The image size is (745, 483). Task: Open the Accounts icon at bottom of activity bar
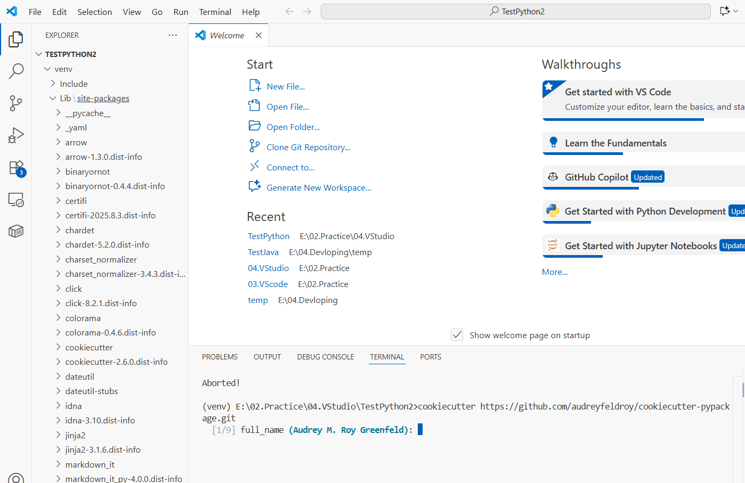coord(16,478)
